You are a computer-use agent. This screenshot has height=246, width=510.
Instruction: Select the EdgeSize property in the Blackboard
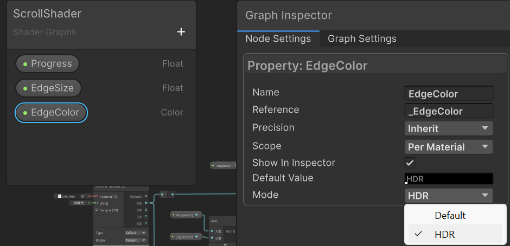(x=48, y=88)
